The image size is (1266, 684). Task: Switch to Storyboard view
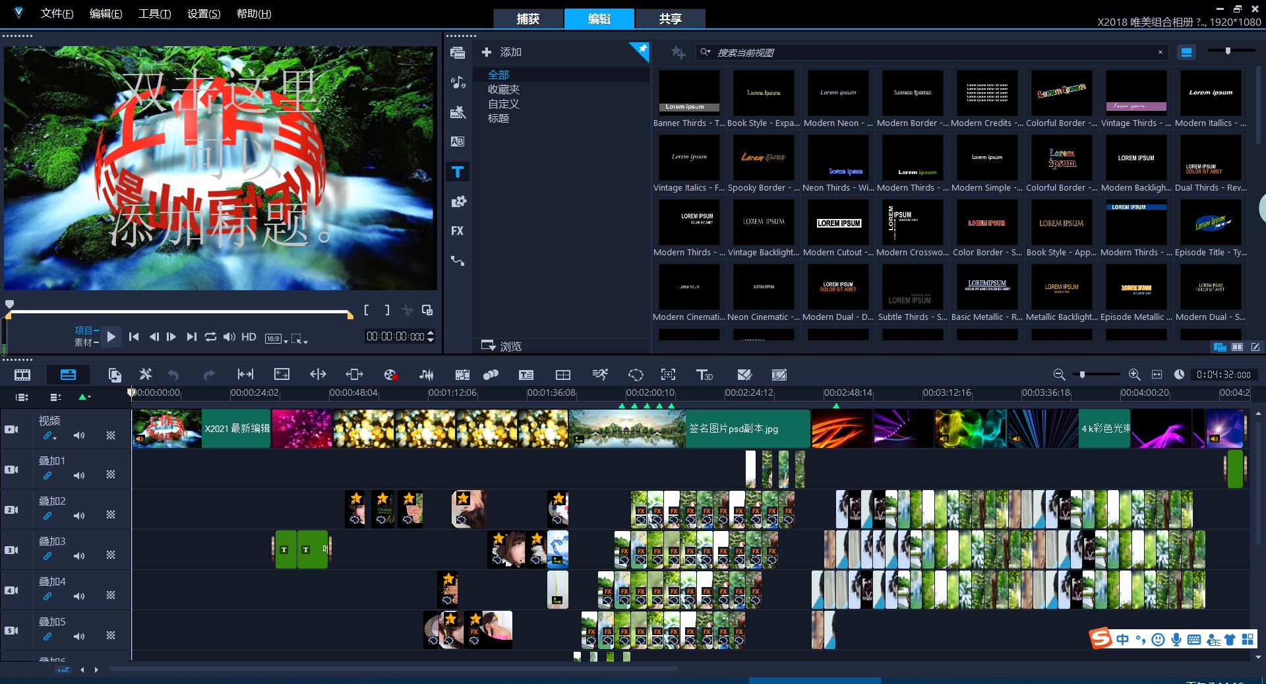(22, 375)
